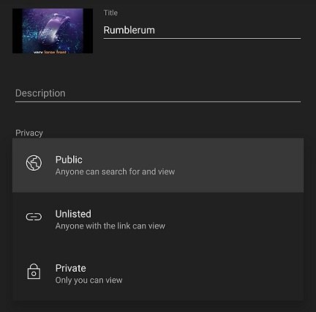Open the video thumbnail preview

click(53, 31)
